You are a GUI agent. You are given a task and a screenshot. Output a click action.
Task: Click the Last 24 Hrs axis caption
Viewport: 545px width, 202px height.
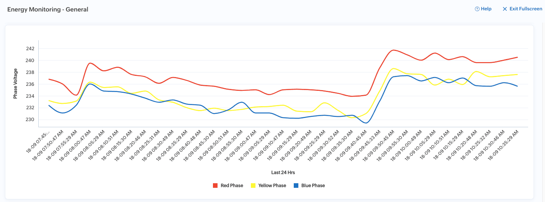pos(283,172)
